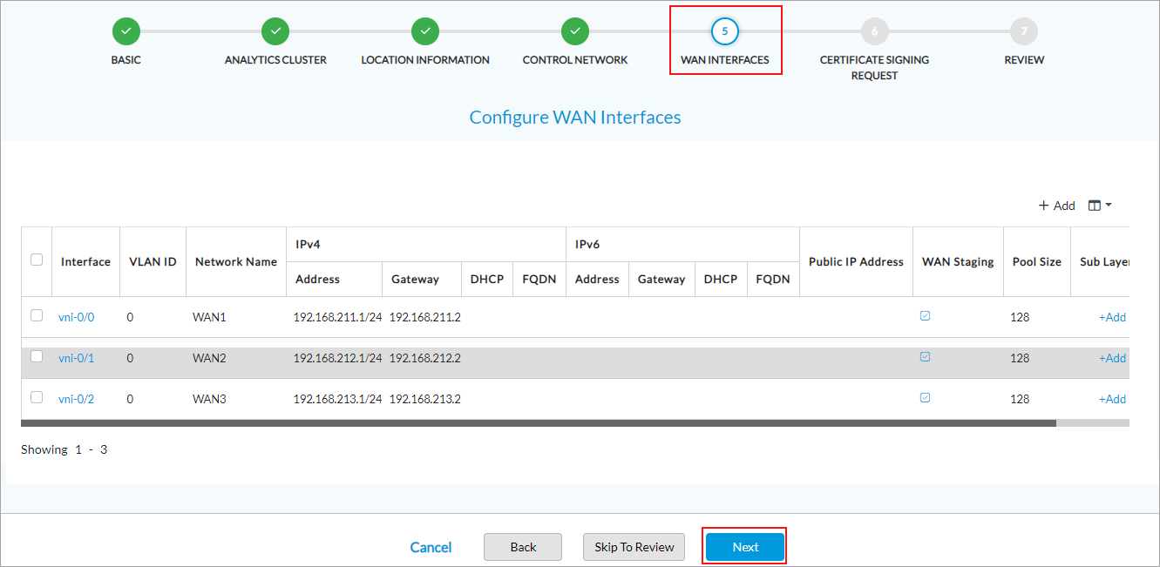The image size is (1160, 567).
Task: Click Skip To Review
Action: click(634, 547)
